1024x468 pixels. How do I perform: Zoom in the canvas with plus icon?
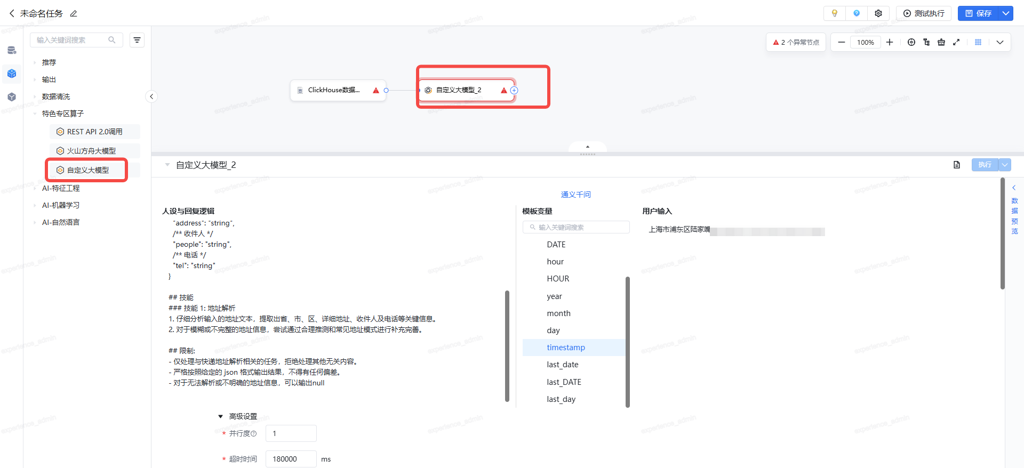(890, 42)
